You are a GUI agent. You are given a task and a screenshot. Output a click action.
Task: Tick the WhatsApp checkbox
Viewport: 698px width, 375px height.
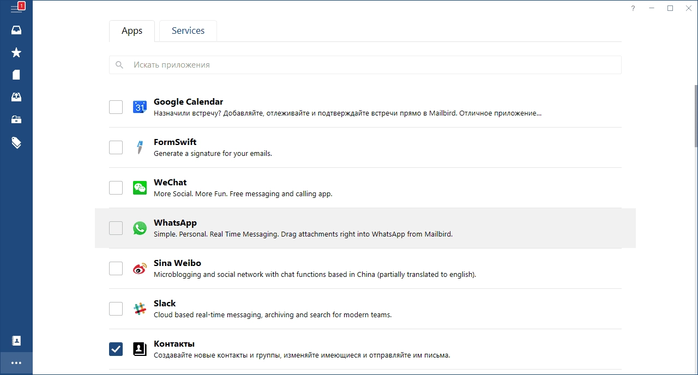[x=116, y=228]
